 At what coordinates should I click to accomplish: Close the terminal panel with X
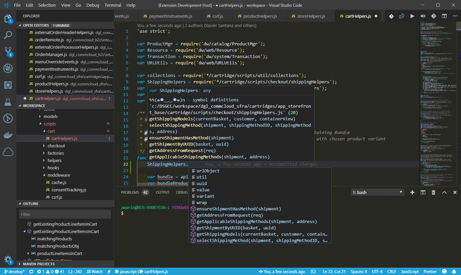click(x=455, y=192)
